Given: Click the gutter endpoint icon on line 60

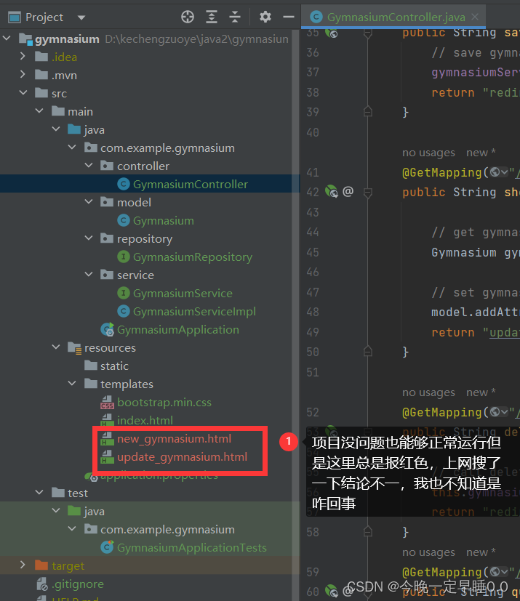Looking at the screenshot, I should tap(332, 591).
